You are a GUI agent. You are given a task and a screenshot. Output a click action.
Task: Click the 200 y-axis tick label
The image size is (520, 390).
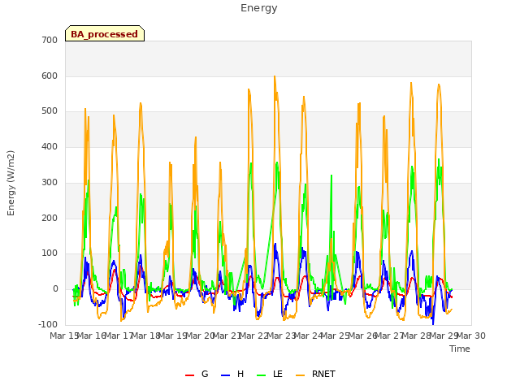pyautogui.click(x=50, y=218)
